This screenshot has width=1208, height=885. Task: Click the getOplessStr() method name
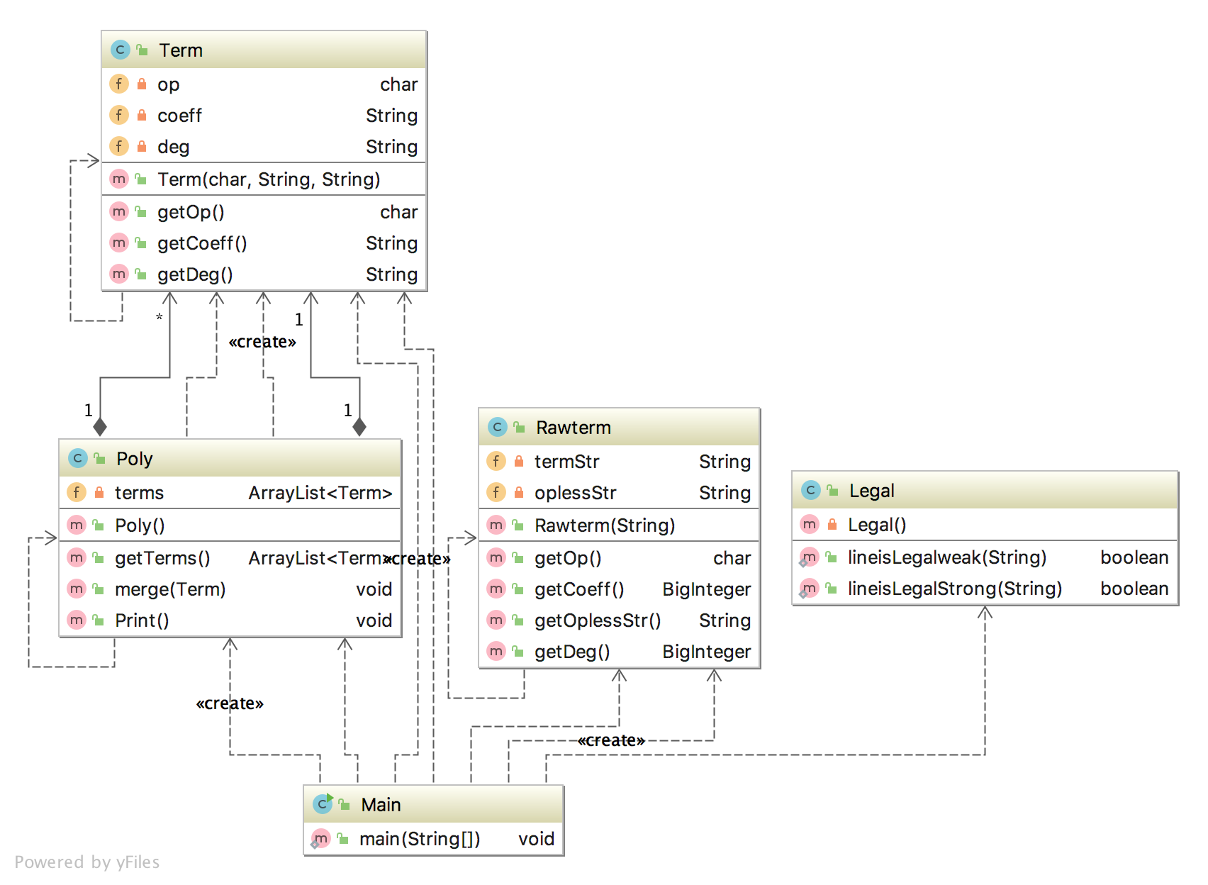point(598,620)
